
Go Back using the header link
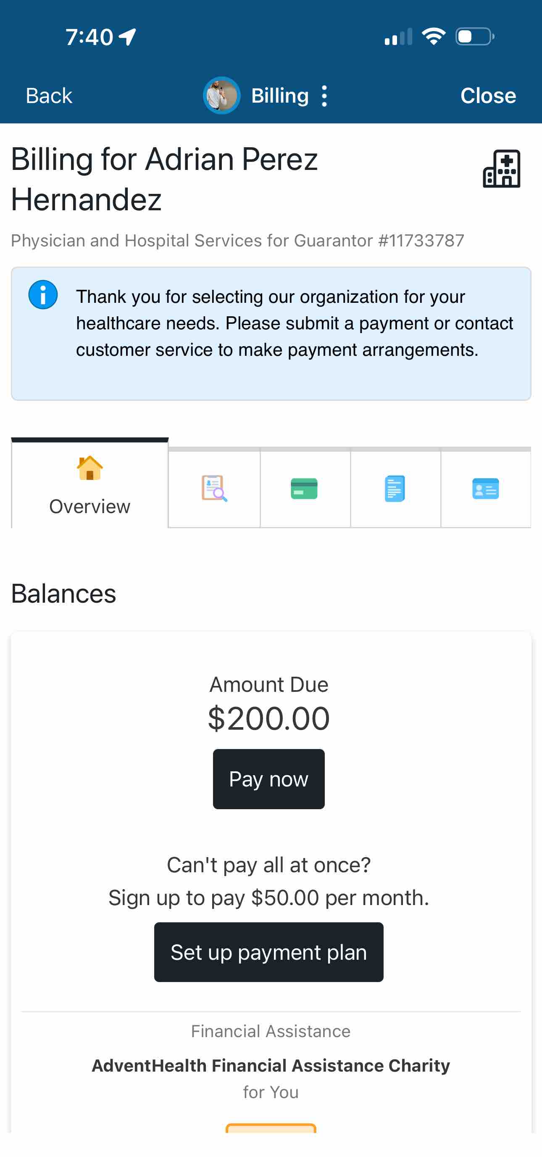pos(49,95)
